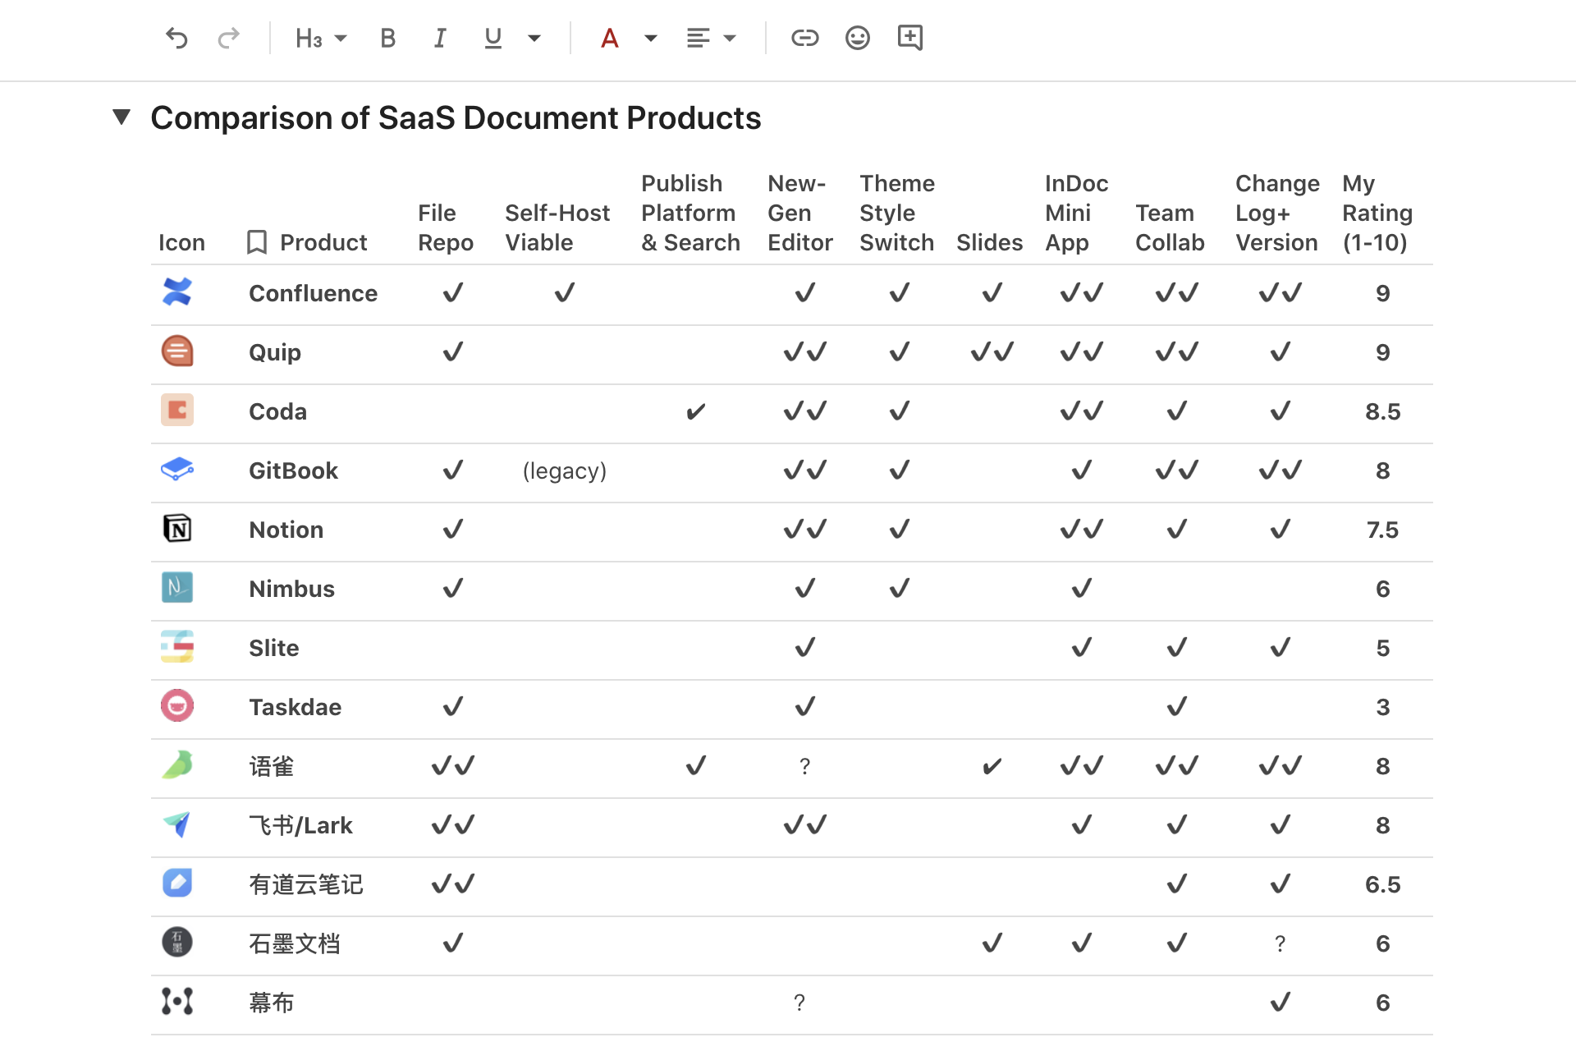Click the Nimbus logo icon

tap(177, 588)
